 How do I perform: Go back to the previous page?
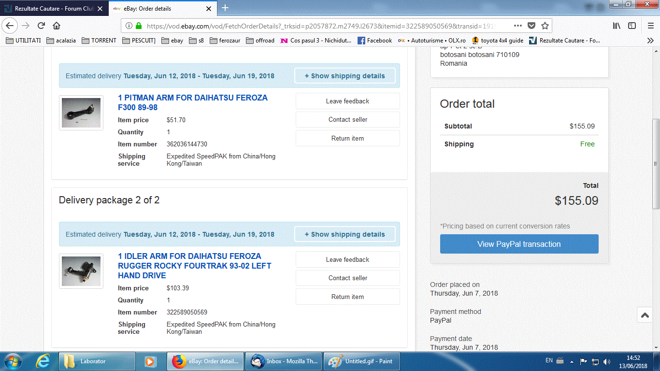[11, 26]
